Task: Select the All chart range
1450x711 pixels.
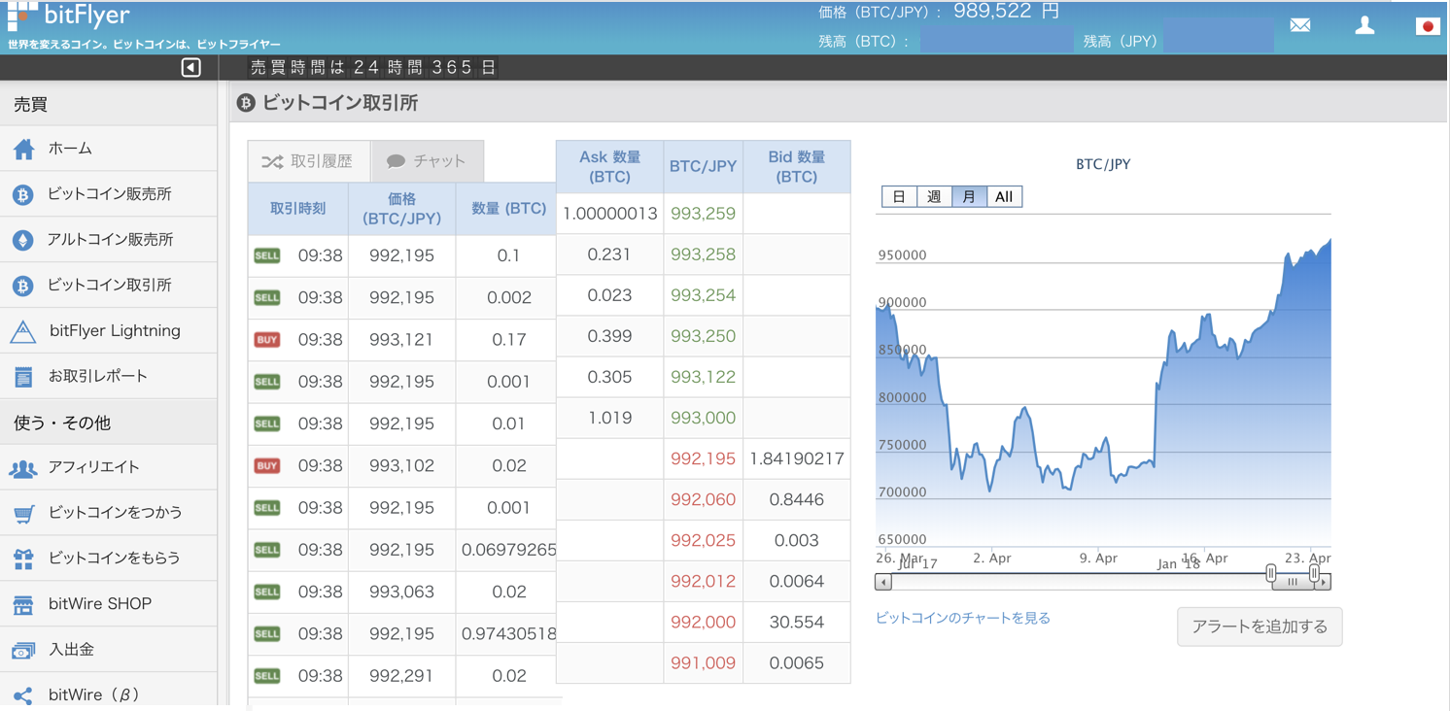Action: click(x=1004, y=197)
